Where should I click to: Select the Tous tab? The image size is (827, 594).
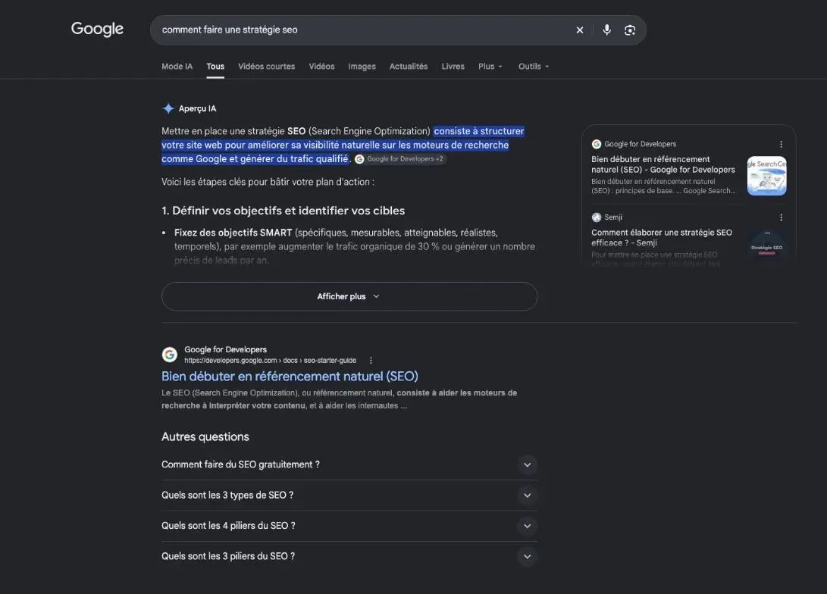215,67
